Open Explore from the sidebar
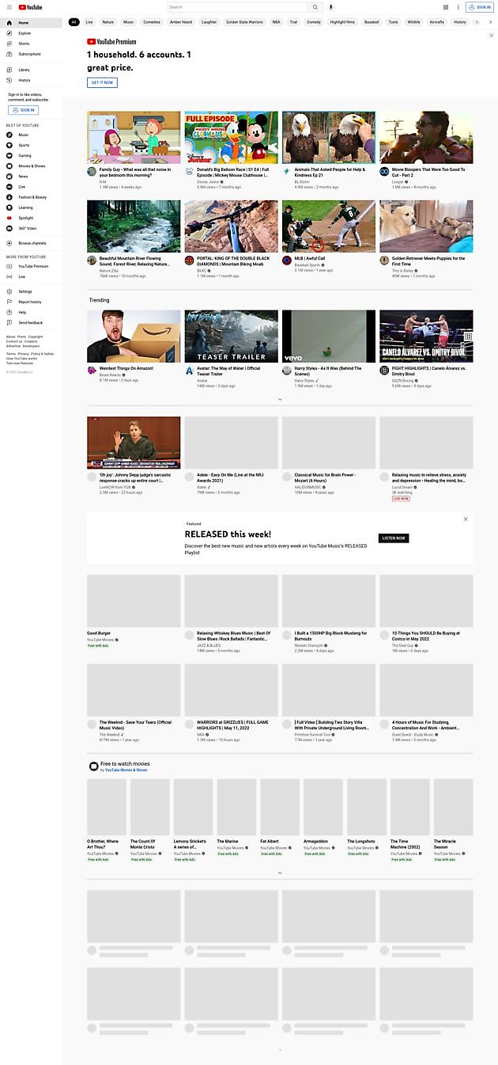498x1065 pixels. [31, 33]
